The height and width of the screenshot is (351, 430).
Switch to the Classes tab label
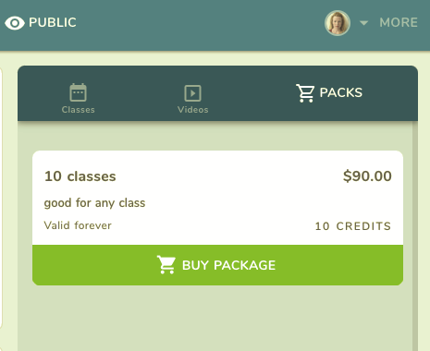[79, 110]
